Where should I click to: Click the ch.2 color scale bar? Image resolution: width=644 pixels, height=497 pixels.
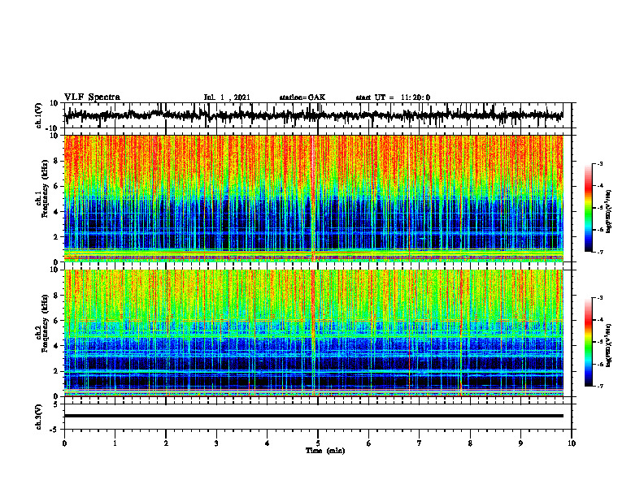point(588,342)
